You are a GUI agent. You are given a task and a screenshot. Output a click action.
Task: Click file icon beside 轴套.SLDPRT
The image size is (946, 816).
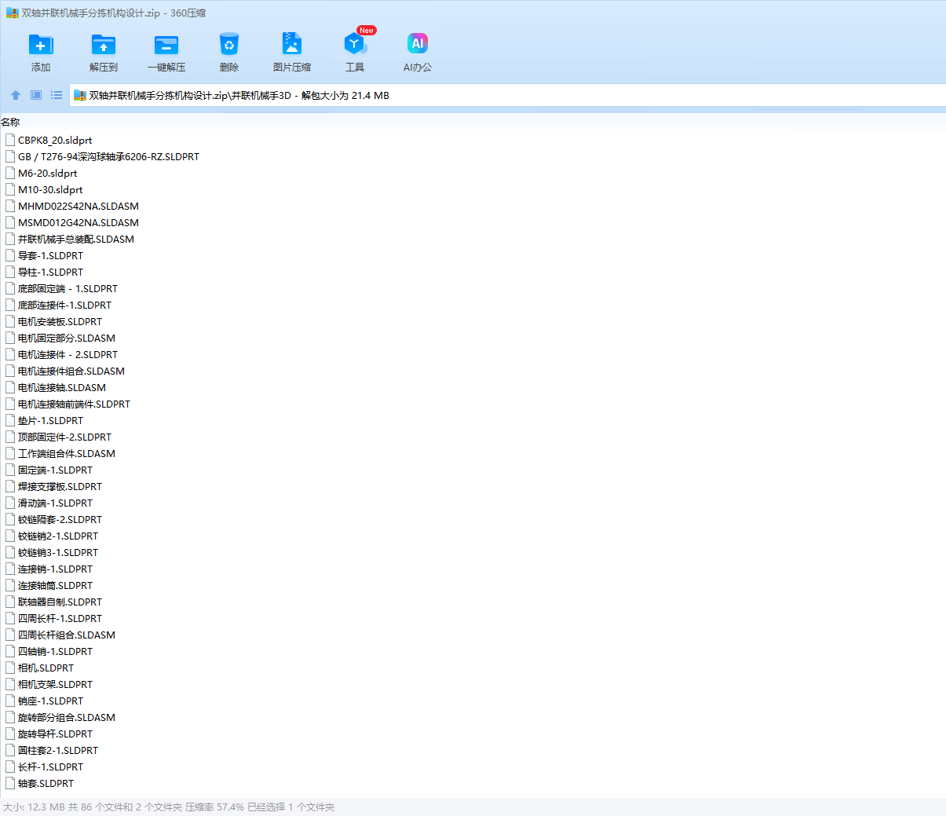tap(10, 783)
